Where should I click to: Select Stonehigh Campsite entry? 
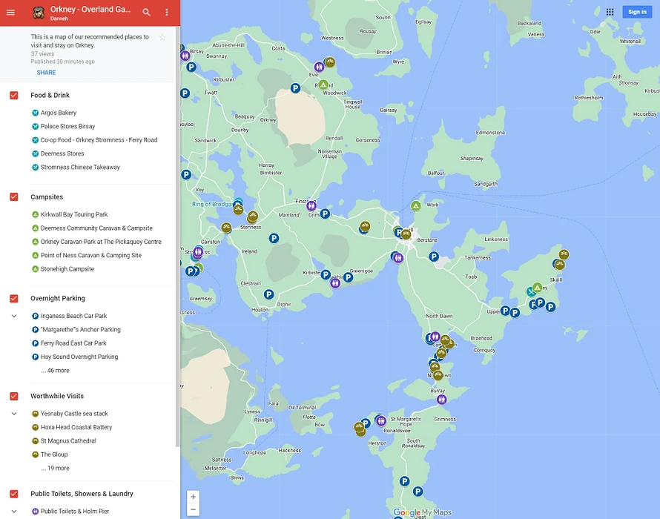[67, 269]
